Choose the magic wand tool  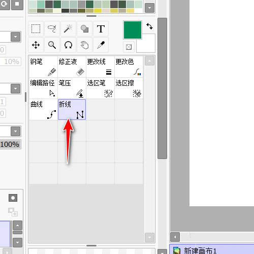(68, 29)
